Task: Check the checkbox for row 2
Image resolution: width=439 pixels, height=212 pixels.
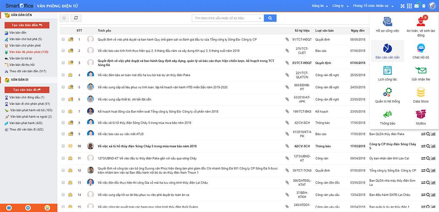Action: coord(63,51)
